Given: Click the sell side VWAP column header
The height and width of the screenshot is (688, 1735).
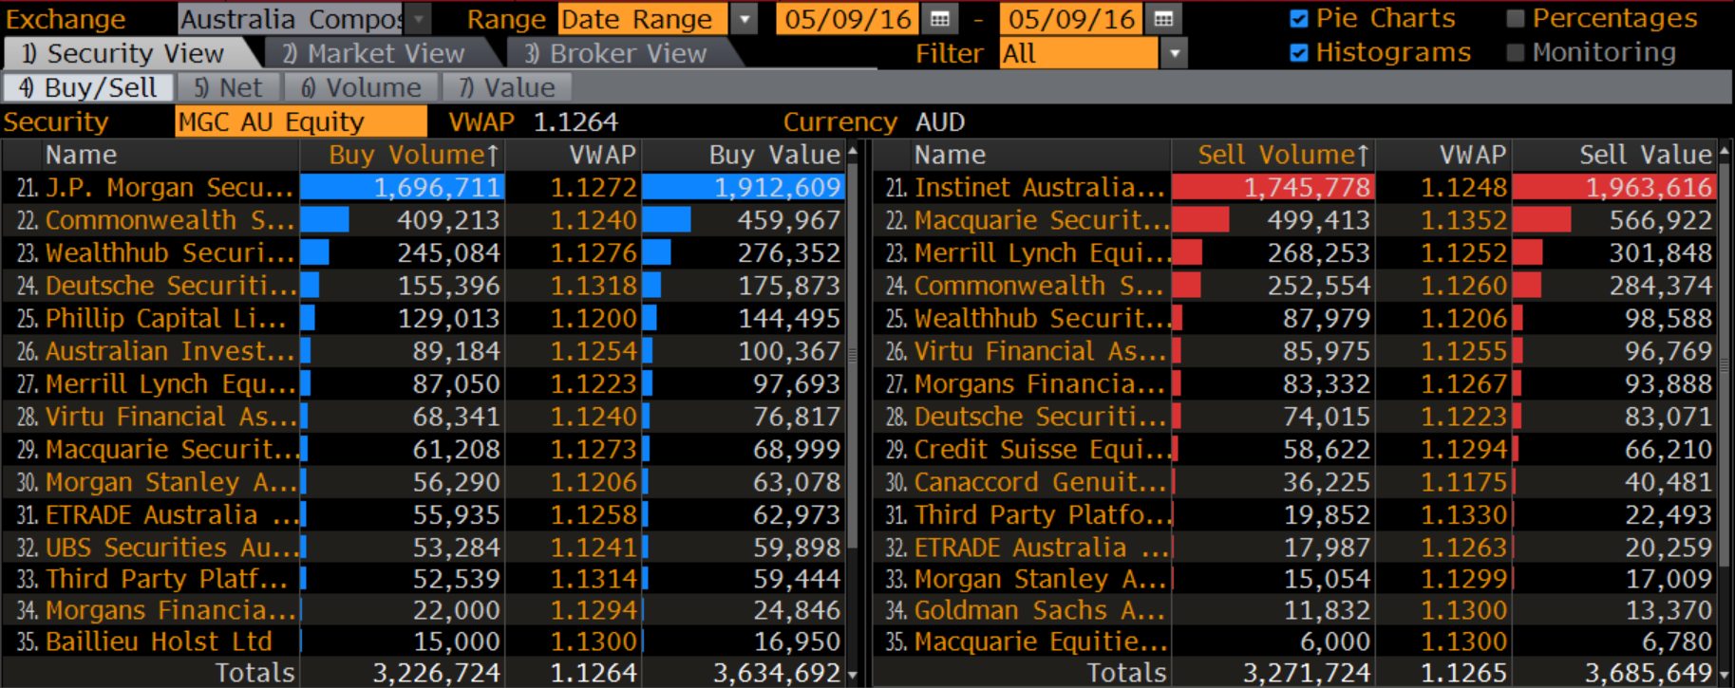Looking at the screenshot, I should [1443, 155].
